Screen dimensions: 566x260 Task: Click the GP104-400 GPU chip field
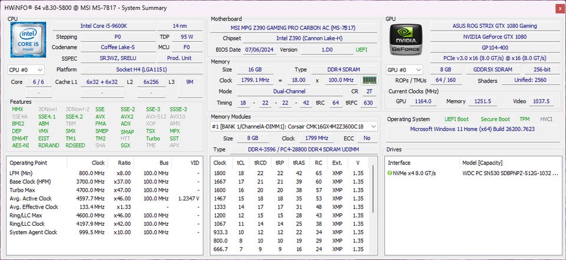495,47
